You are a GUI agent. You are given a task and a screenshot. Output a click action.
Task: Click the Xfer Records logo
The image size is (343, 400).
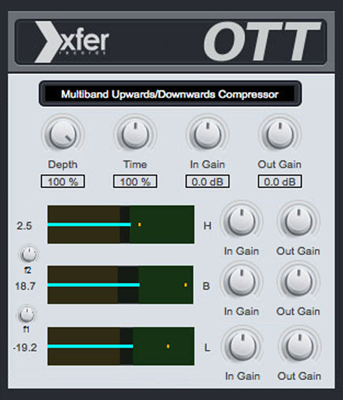pyautogui.click(x=72, y=41)
